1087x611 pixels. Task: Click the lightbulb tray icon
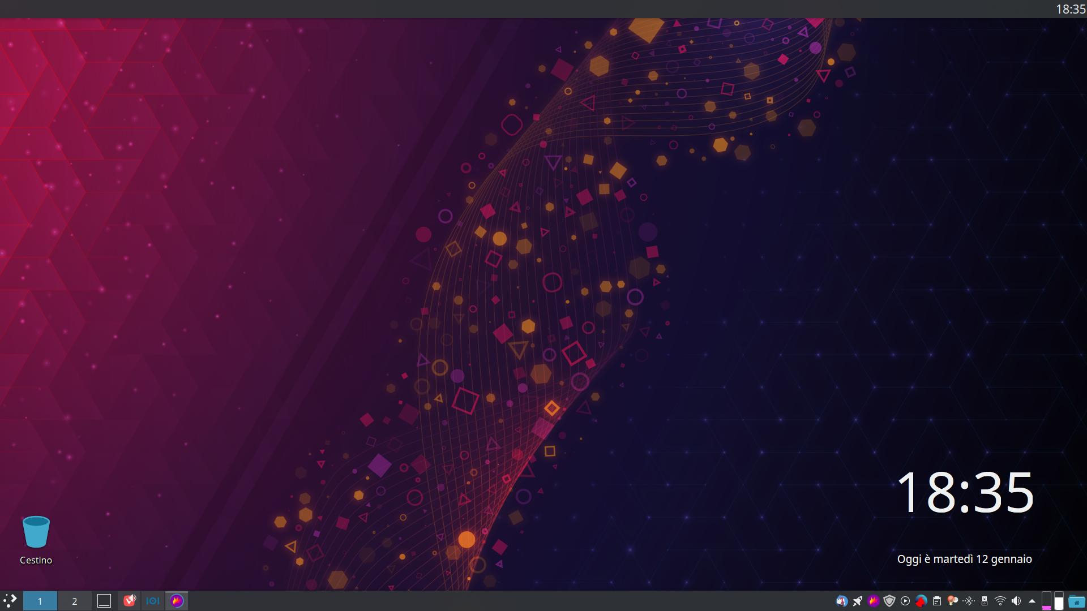tap(953, 601)
